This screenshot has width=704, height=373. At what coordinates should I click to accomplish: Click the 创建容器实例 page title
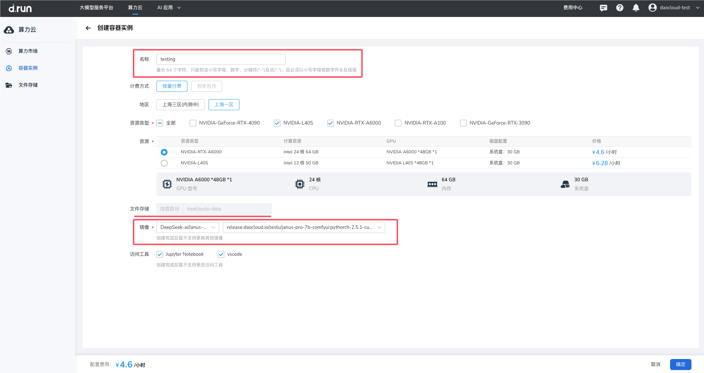point(115,28)
